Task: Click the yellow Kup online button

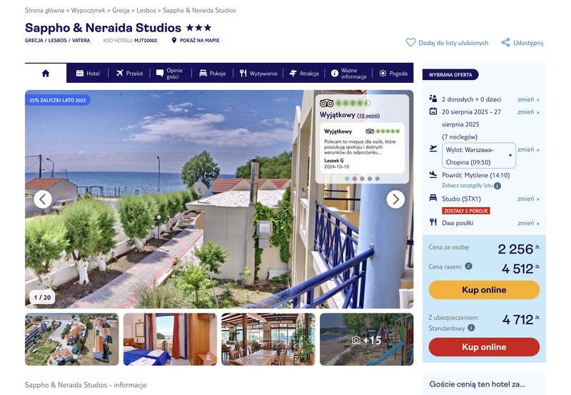Action: click(484, 290)
